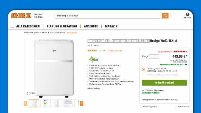Show the previous product thumbnails with the left arrow
The height and width of the screenshot is (113, 201).
tap(26, 103)
